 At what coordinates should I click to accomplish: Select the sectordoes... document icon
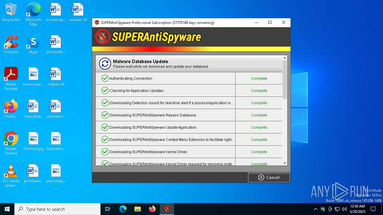[56, 109]
